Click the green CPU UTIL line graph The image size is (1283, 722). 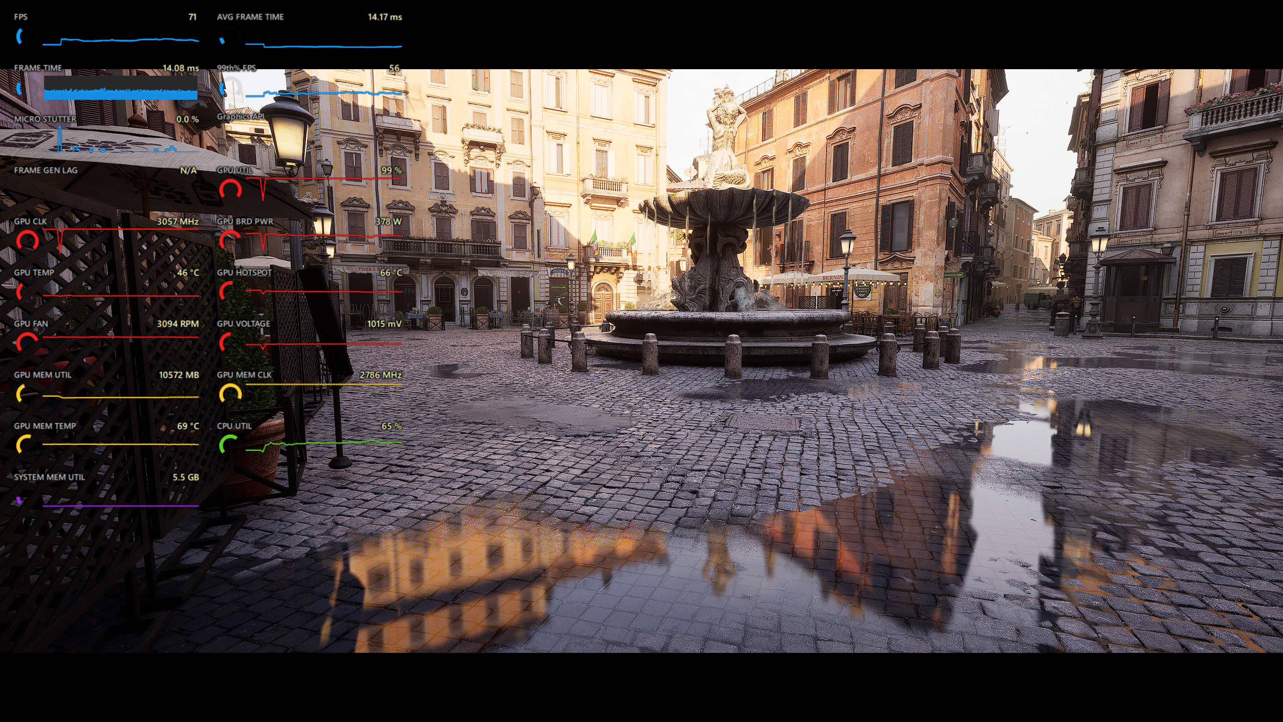[323, 444]
